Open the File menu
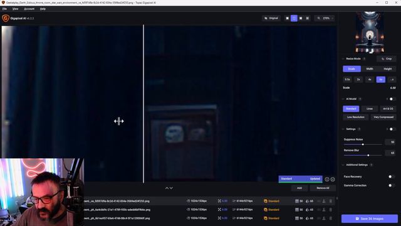 point(4,9)
